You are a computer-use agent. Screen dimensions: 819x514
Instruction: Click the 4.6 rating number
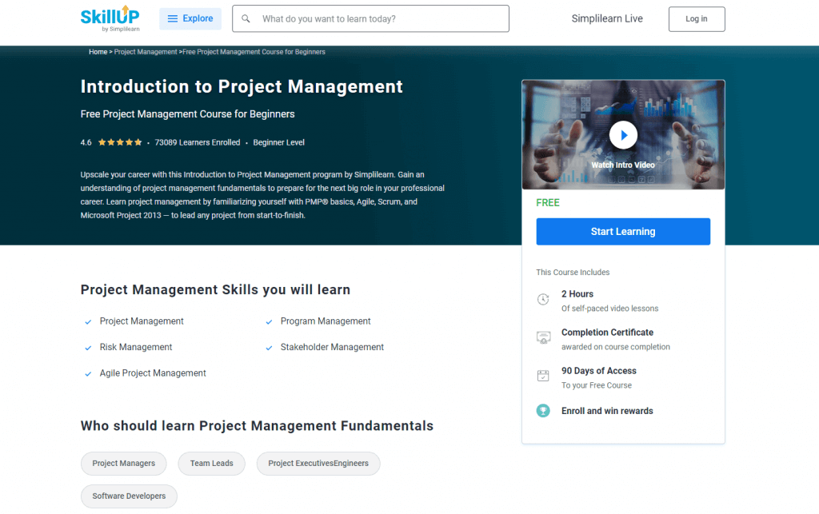pos(86,142)
